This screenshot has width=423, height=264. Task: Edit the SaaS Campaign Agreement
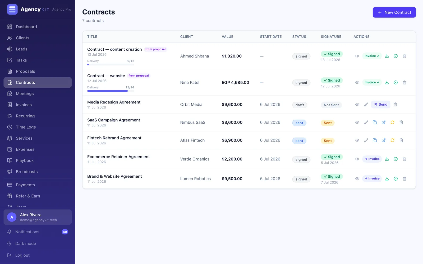click(366, 122)
